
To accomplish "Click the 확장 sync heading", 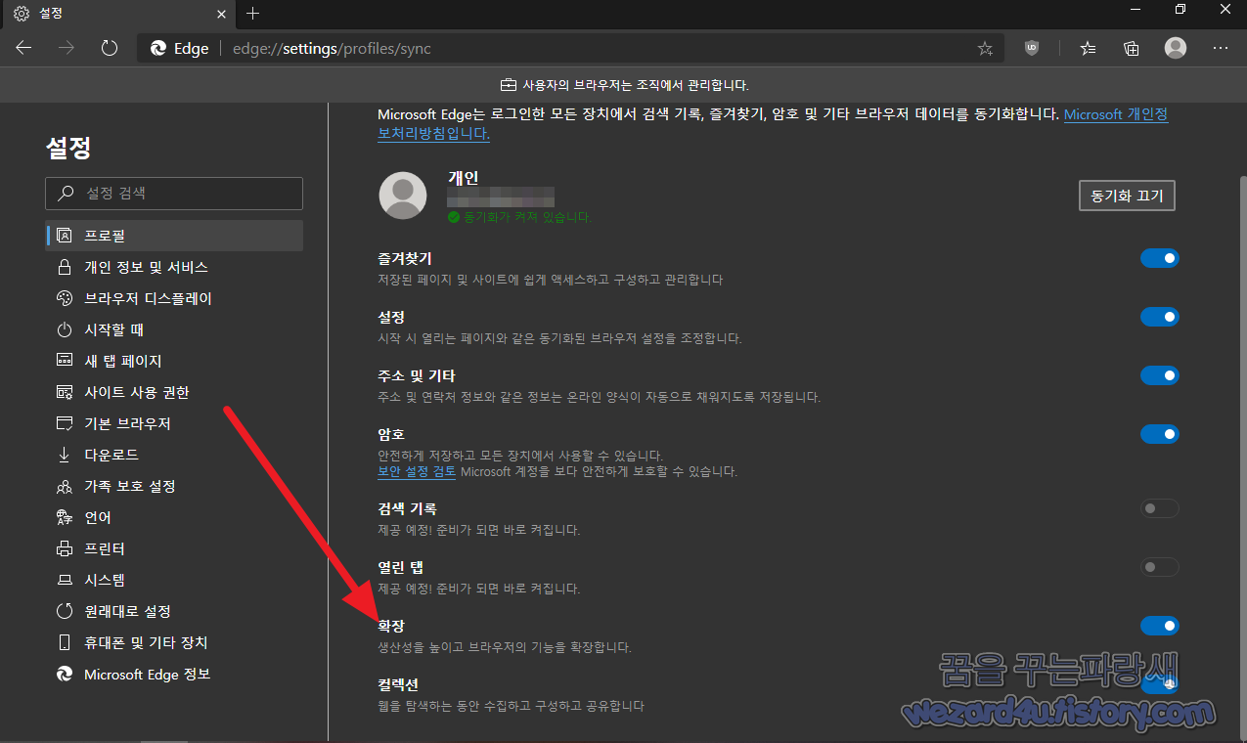I will click(x=391, y=626).
